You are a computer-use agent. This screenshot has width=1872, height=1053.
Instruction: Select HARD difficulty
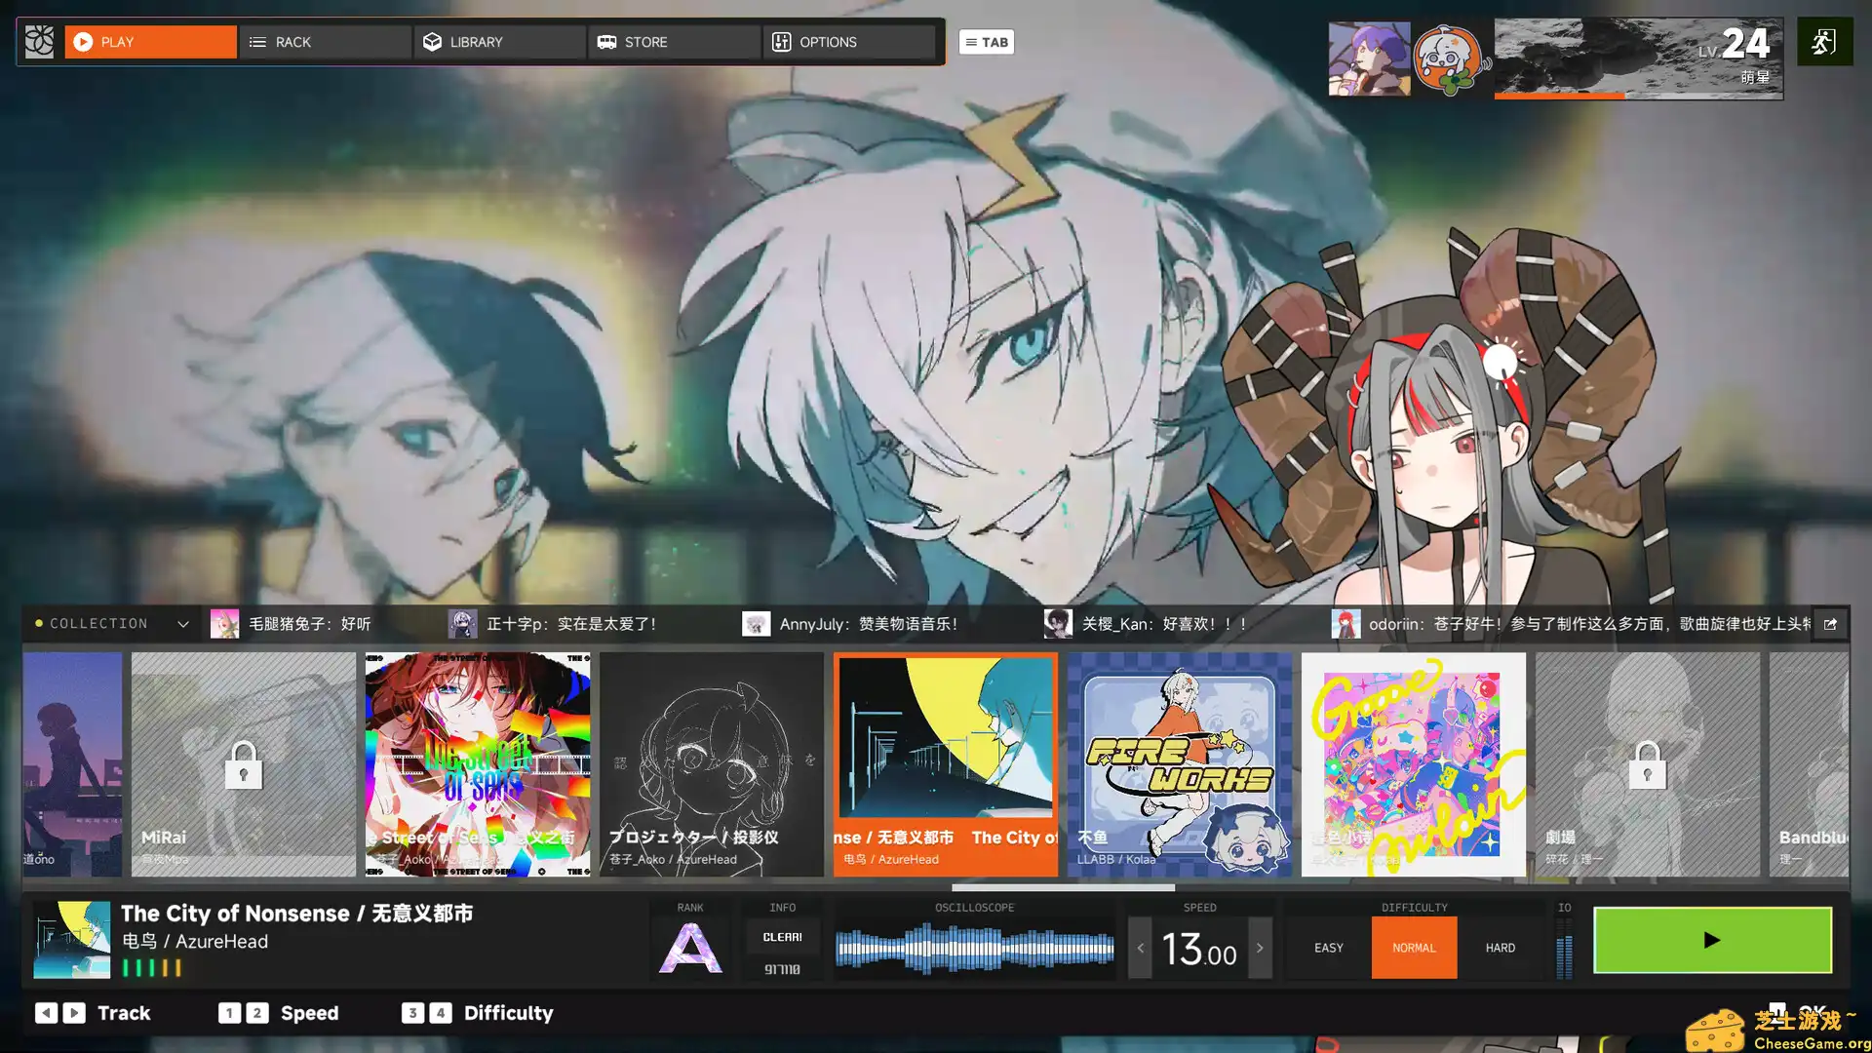1500,948
